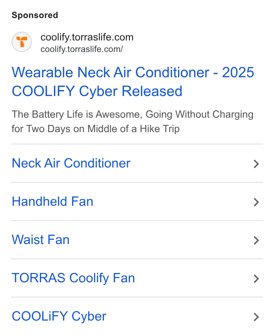275x335 pixels.
Task: Click the chevron beside COOLiFY Cyber
Action: tap(256, 317)
